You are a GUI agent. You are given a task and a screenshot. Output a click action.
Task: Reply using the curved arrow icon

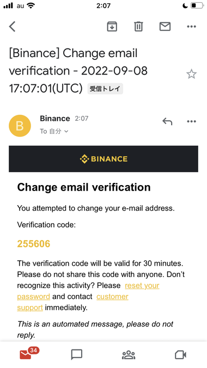tap(167, 121)
